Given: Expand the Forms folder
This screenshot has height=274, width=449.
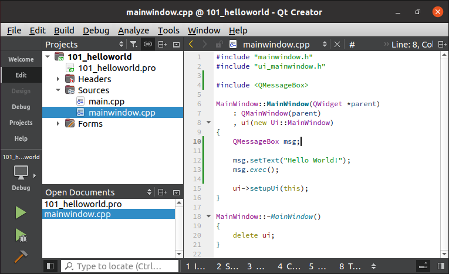Looking at the screenshot, I should pyautogui.click(x=58, y=124).
